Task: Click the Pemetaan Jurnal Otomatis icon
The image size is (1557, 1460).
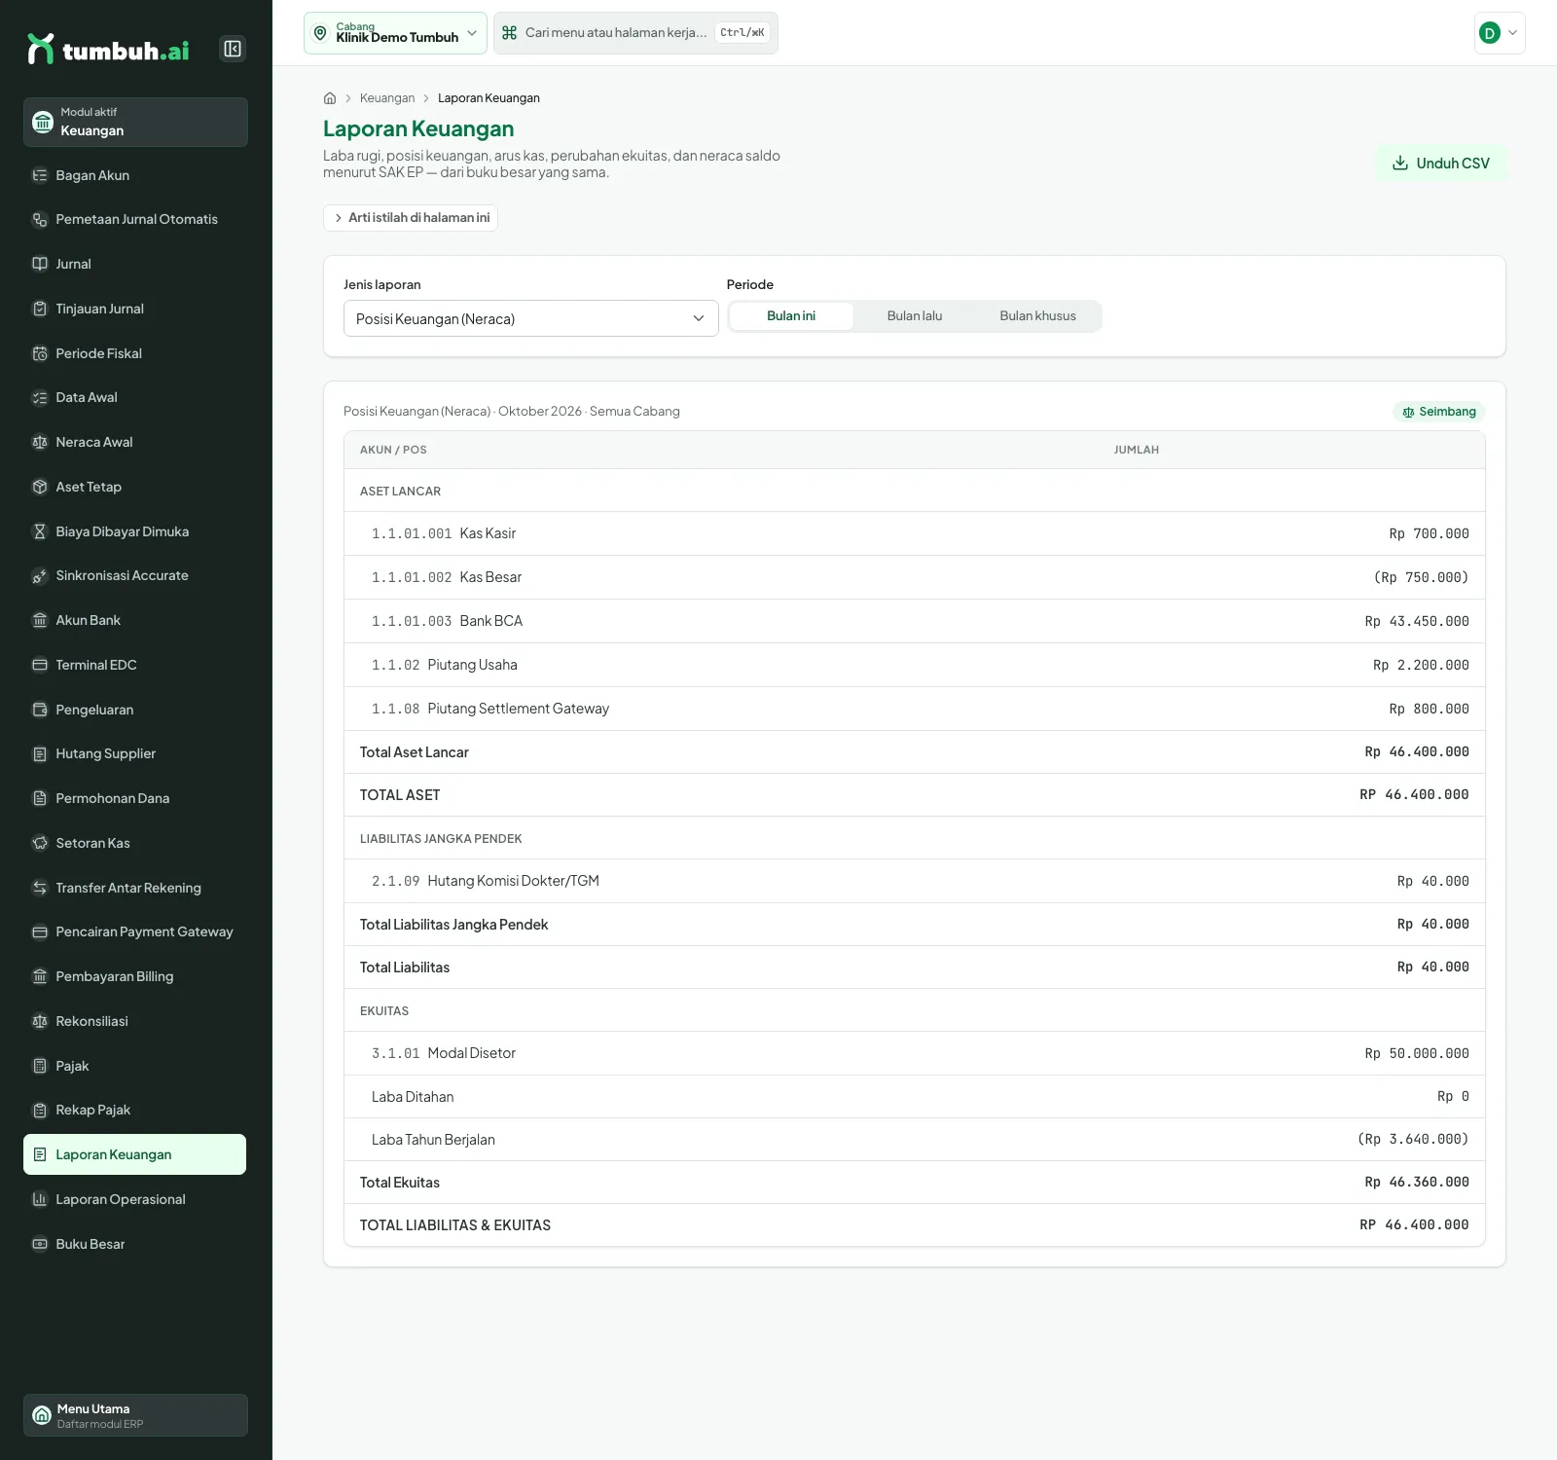Action: [x=40, y=220]
